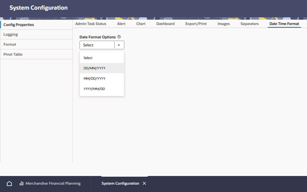
Task: Click the System Configuration page title
Action: 39,8
